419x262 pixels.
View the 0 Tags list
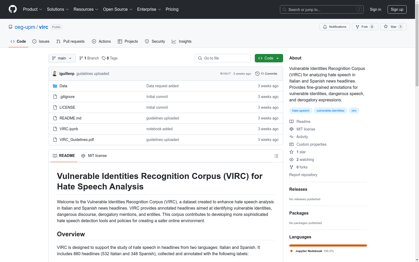tap(110, 58)
